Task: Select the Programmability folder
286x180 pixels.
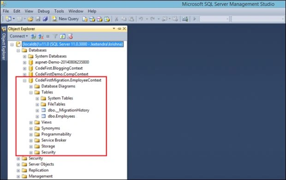Action: [x=56, y=134]
